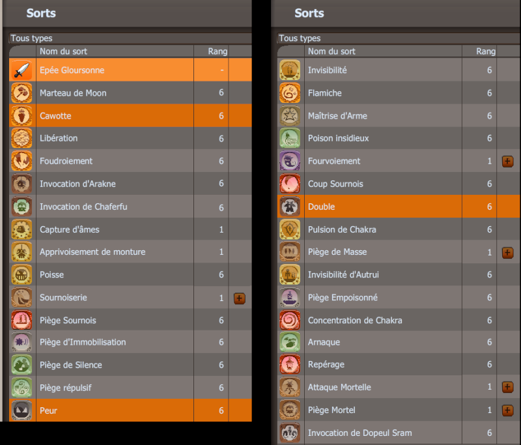
Task: Click plus button next to Piège de Masse
Action: click(507, 253)
